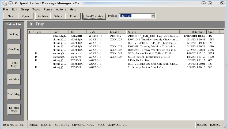Open the Forms menu

48,9
